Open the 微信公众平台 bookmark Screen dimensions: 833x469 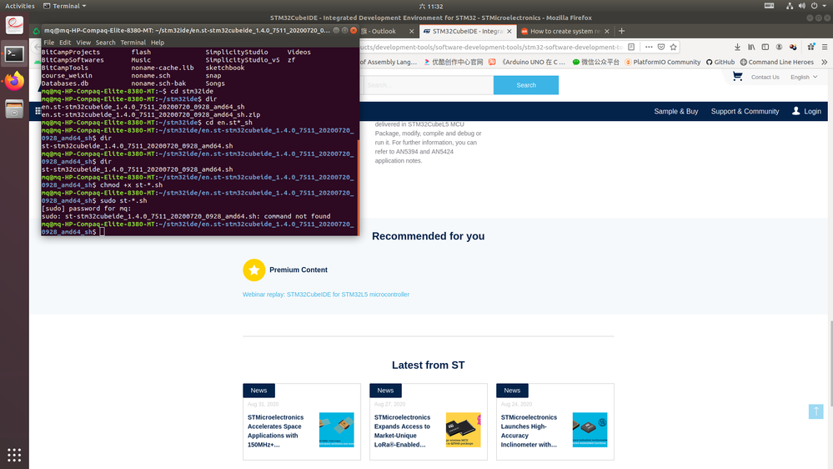coord(595,62)
